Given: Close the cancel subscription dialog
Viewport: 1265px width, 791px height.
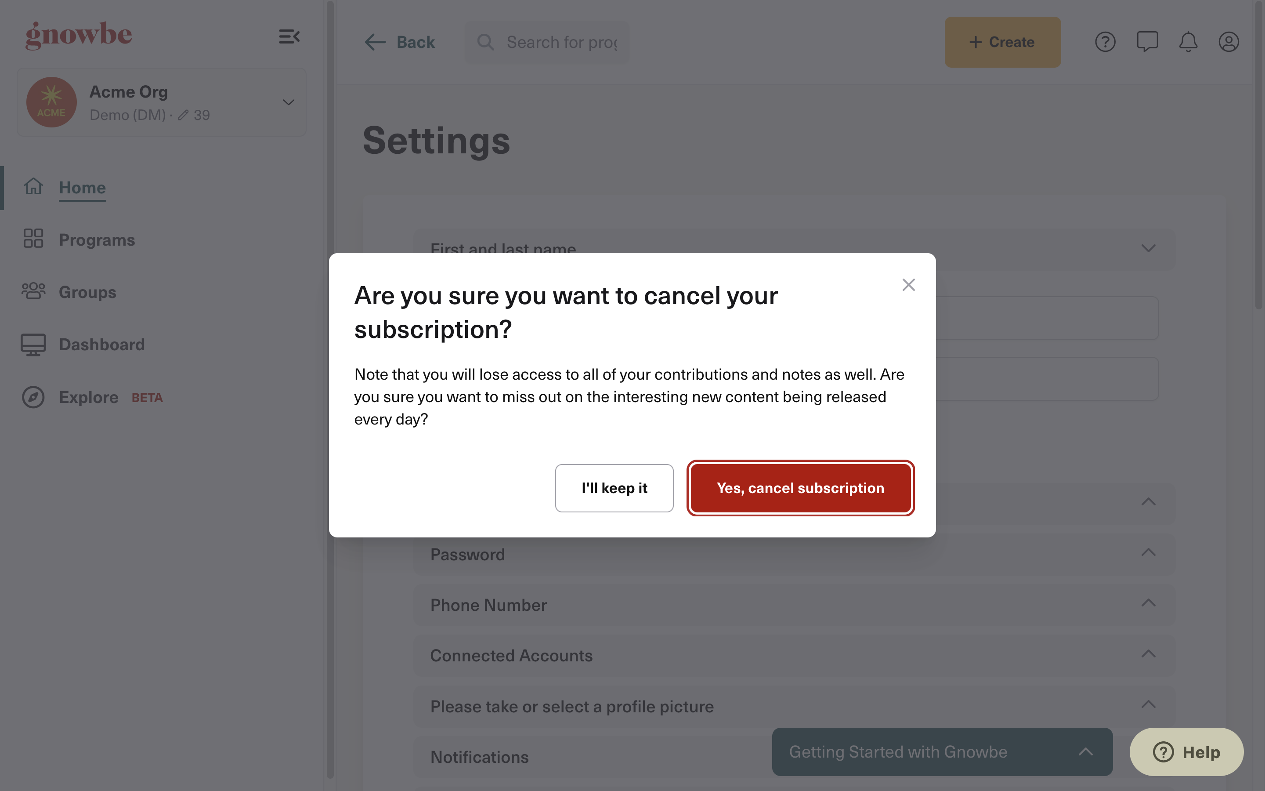Looking at the screenshot, I should (908, 285).
